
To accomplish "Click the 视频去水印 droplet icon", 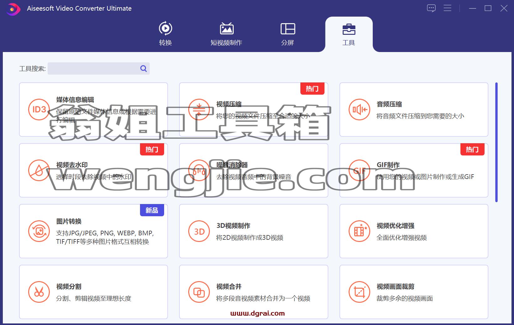I will (x=39, y=170).
